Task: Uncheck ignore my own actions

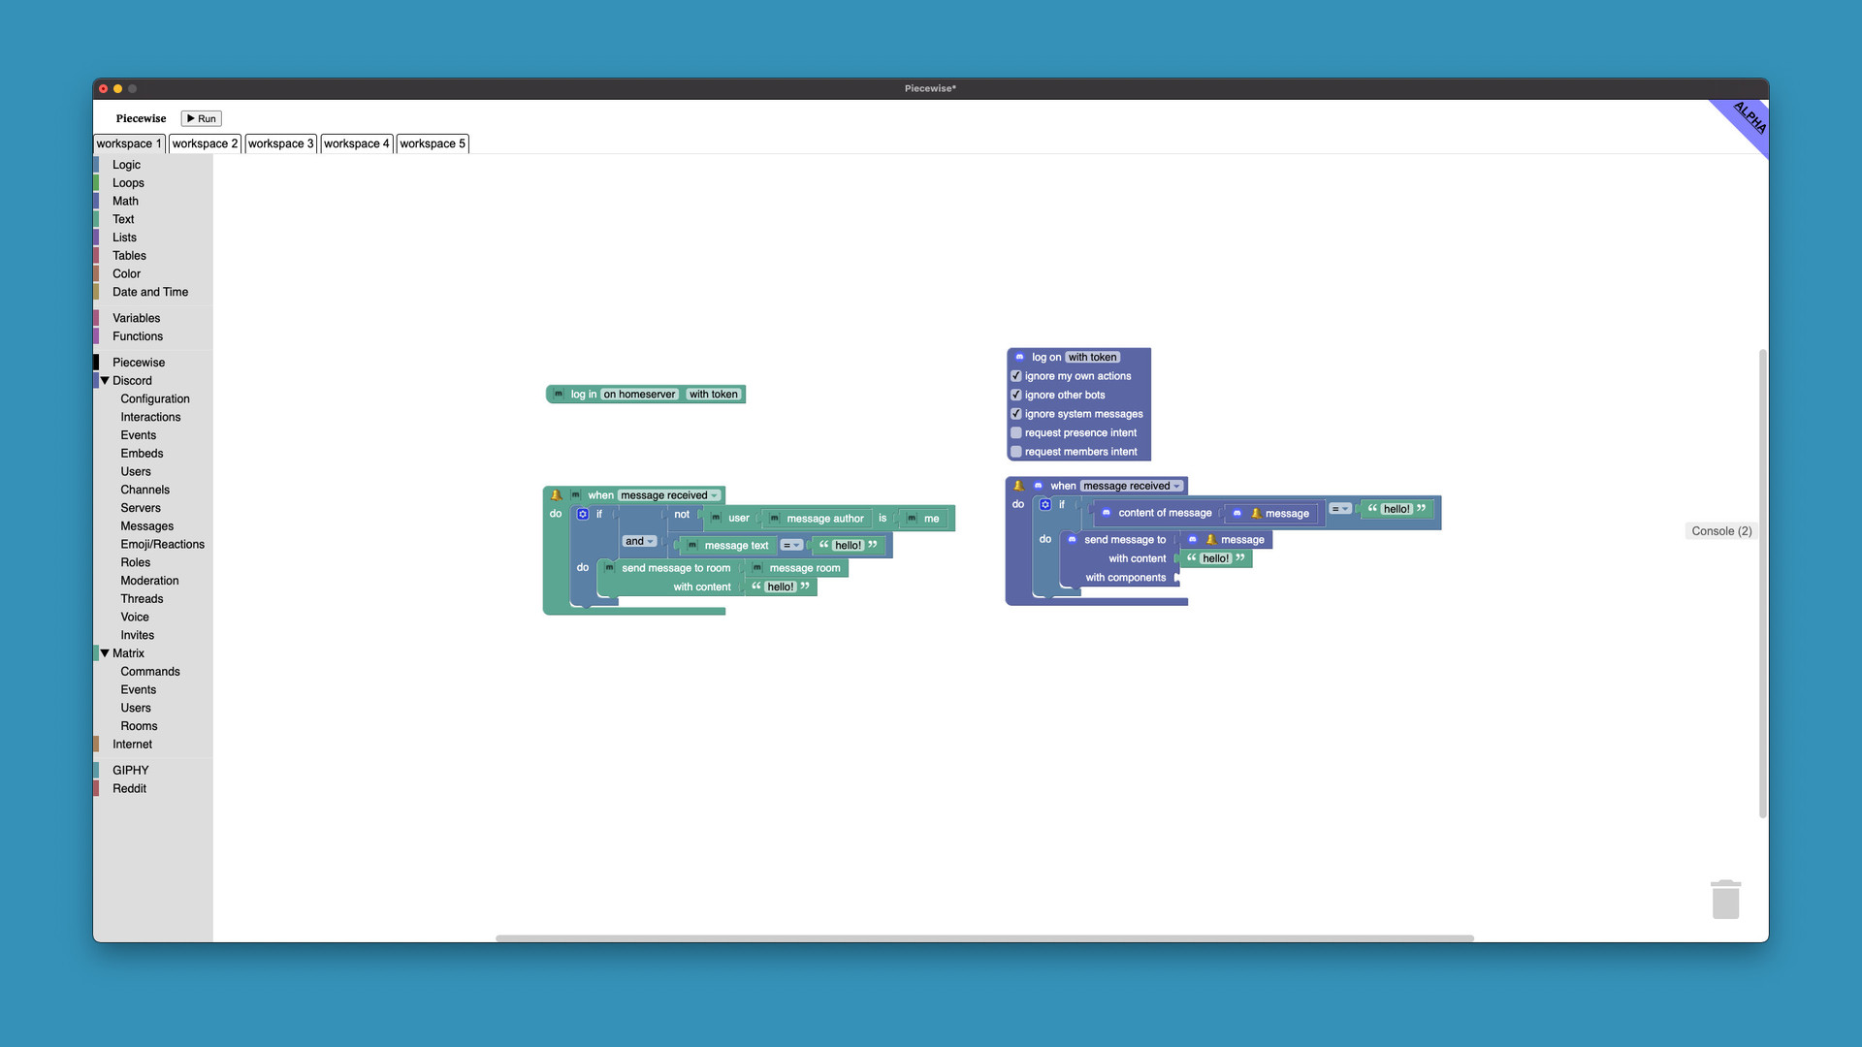Action: click(x=1016, y=376)
